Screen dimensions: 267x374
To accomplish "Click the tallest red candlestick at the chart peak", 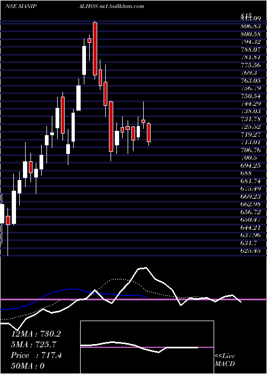I will coord(95,49).
